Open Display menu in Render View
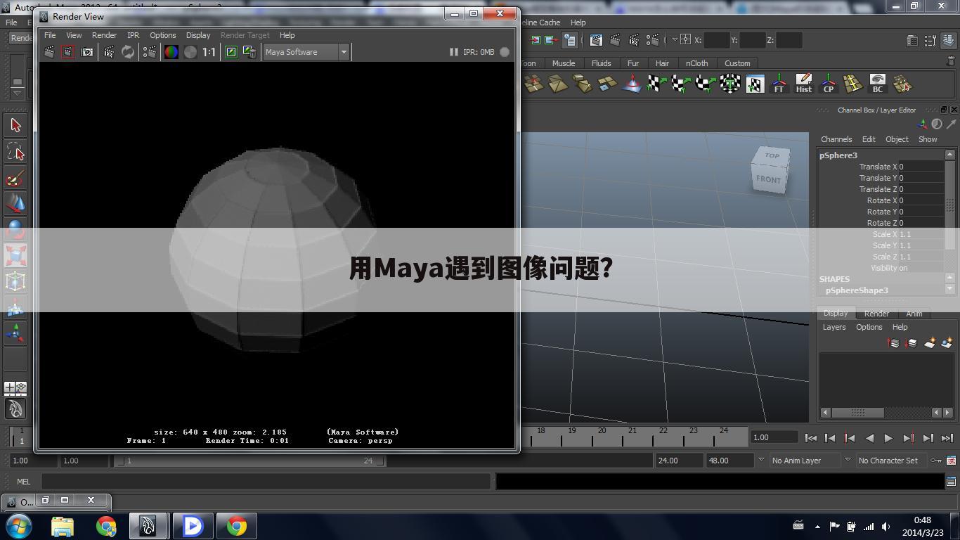The image size is (960, 540). click(x=198, y=35)
